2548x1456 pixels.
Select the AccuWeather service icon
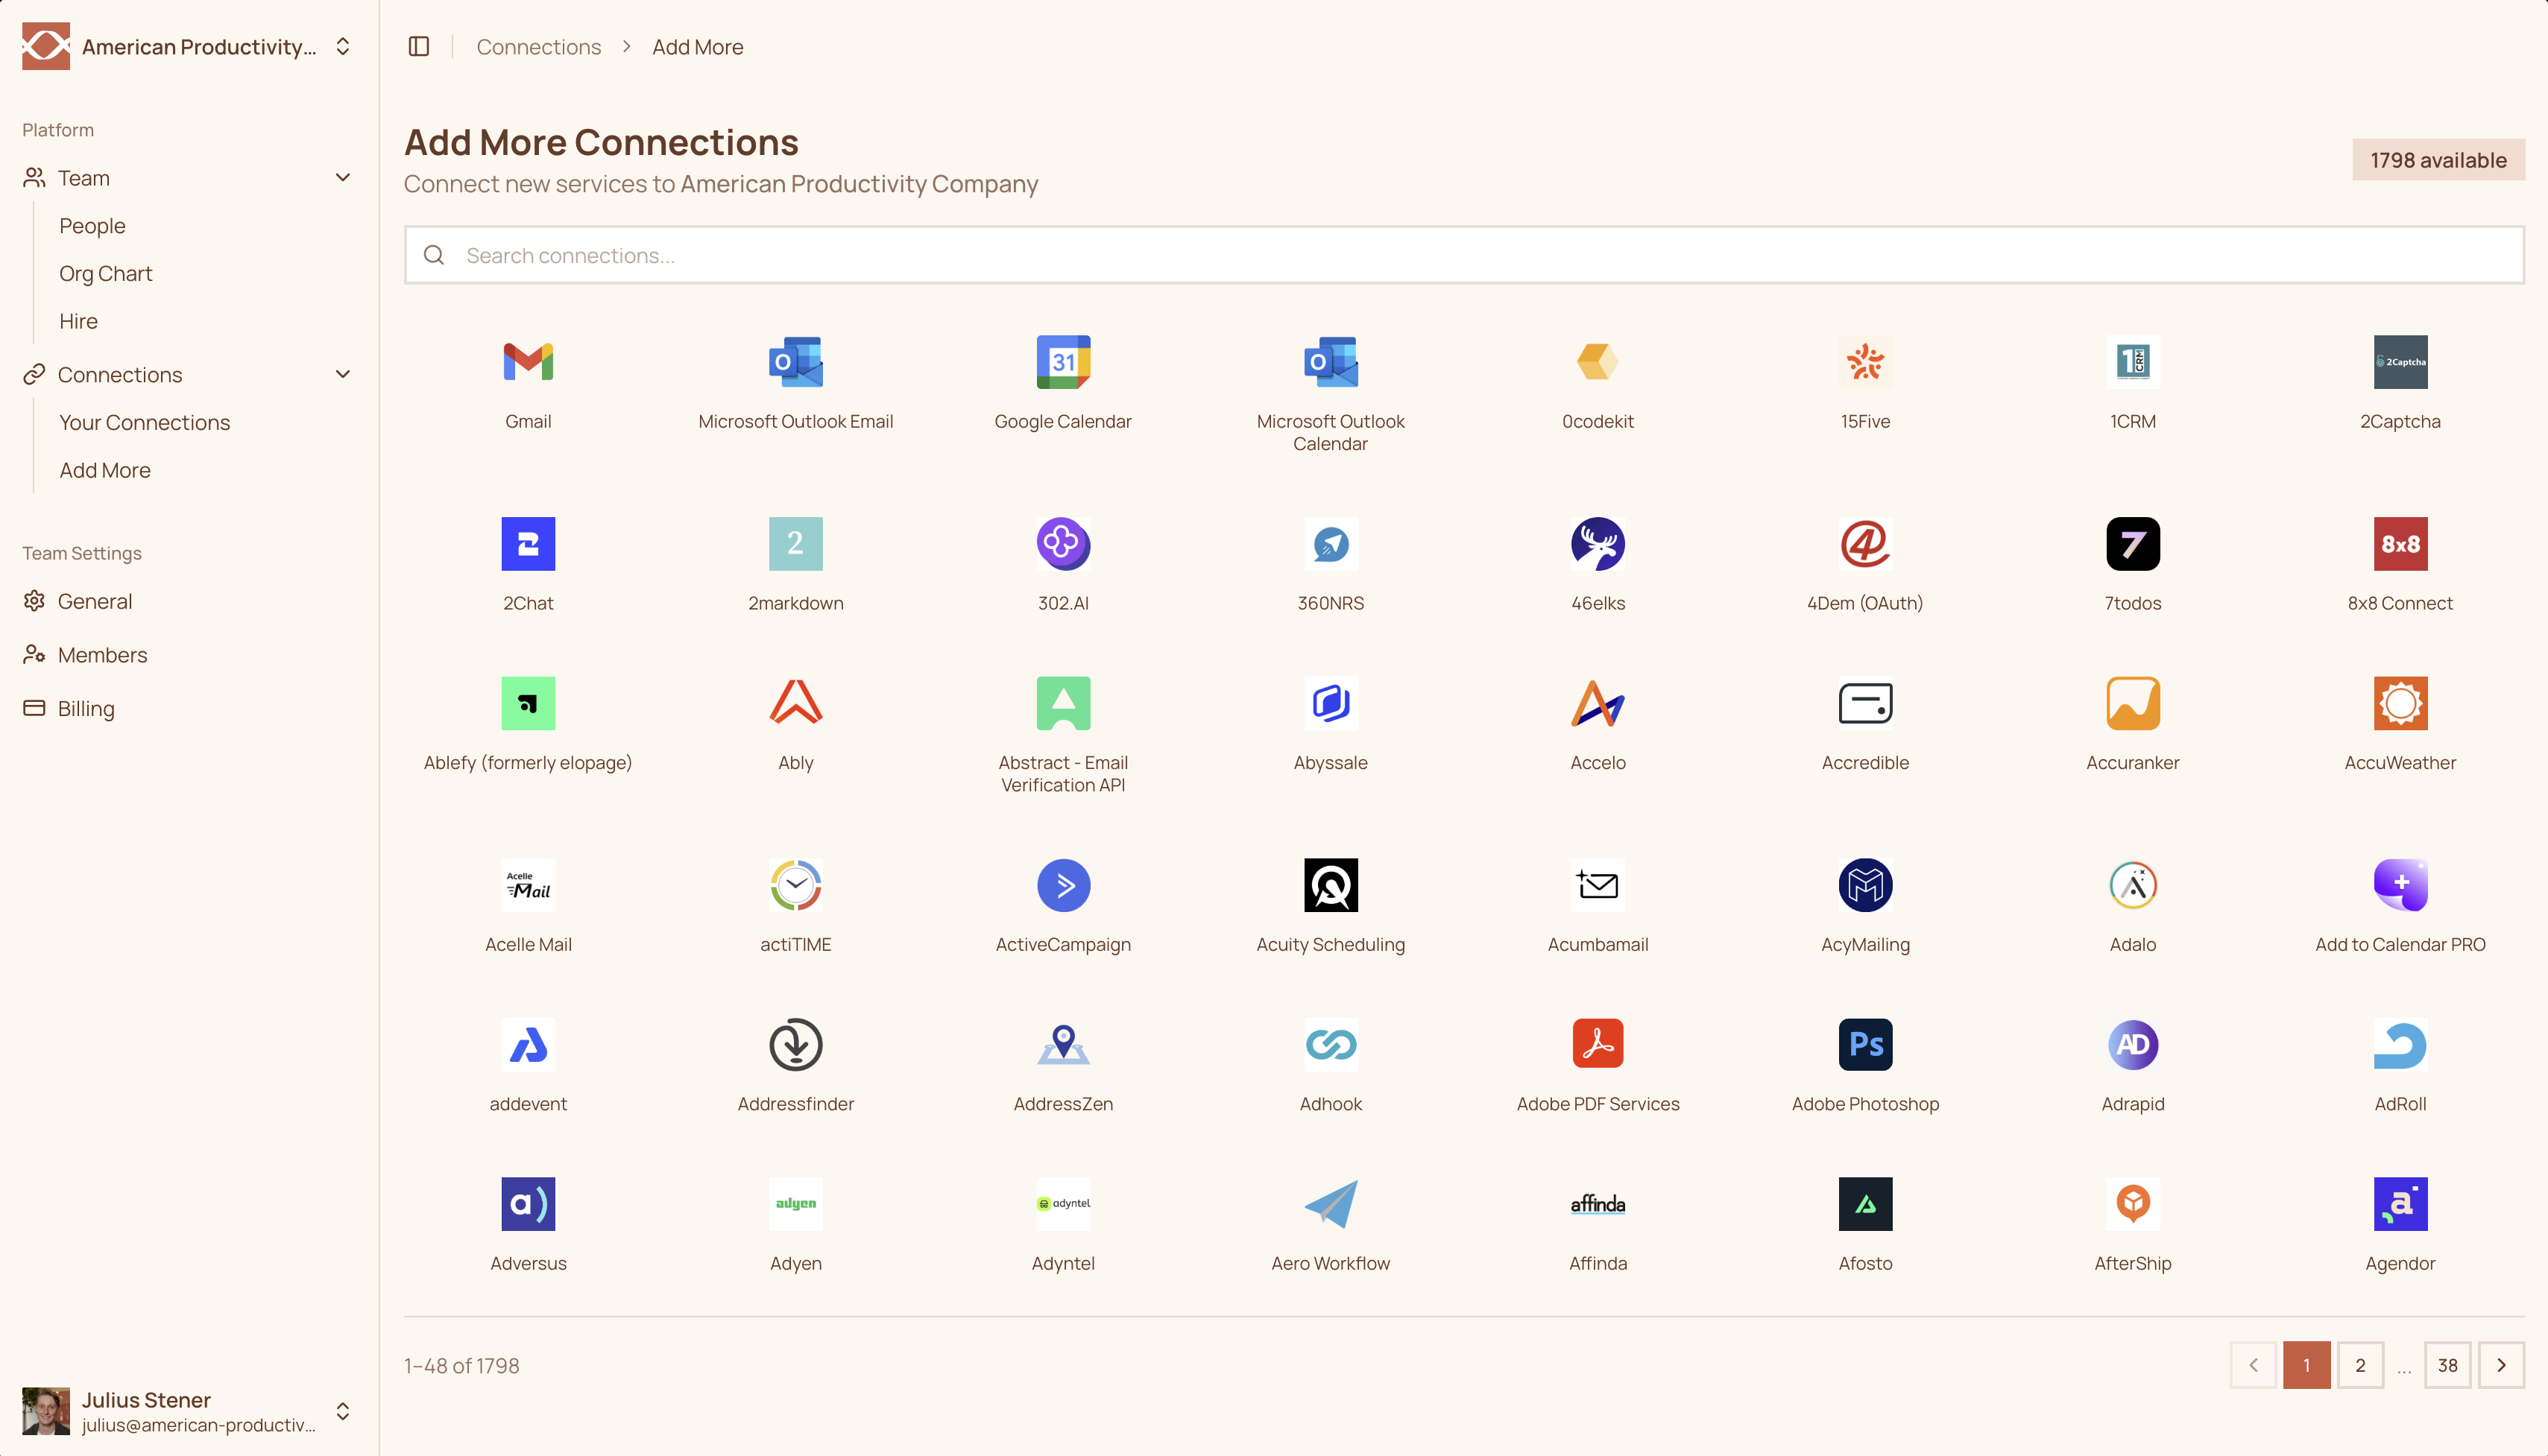(x=2399, y=703)
